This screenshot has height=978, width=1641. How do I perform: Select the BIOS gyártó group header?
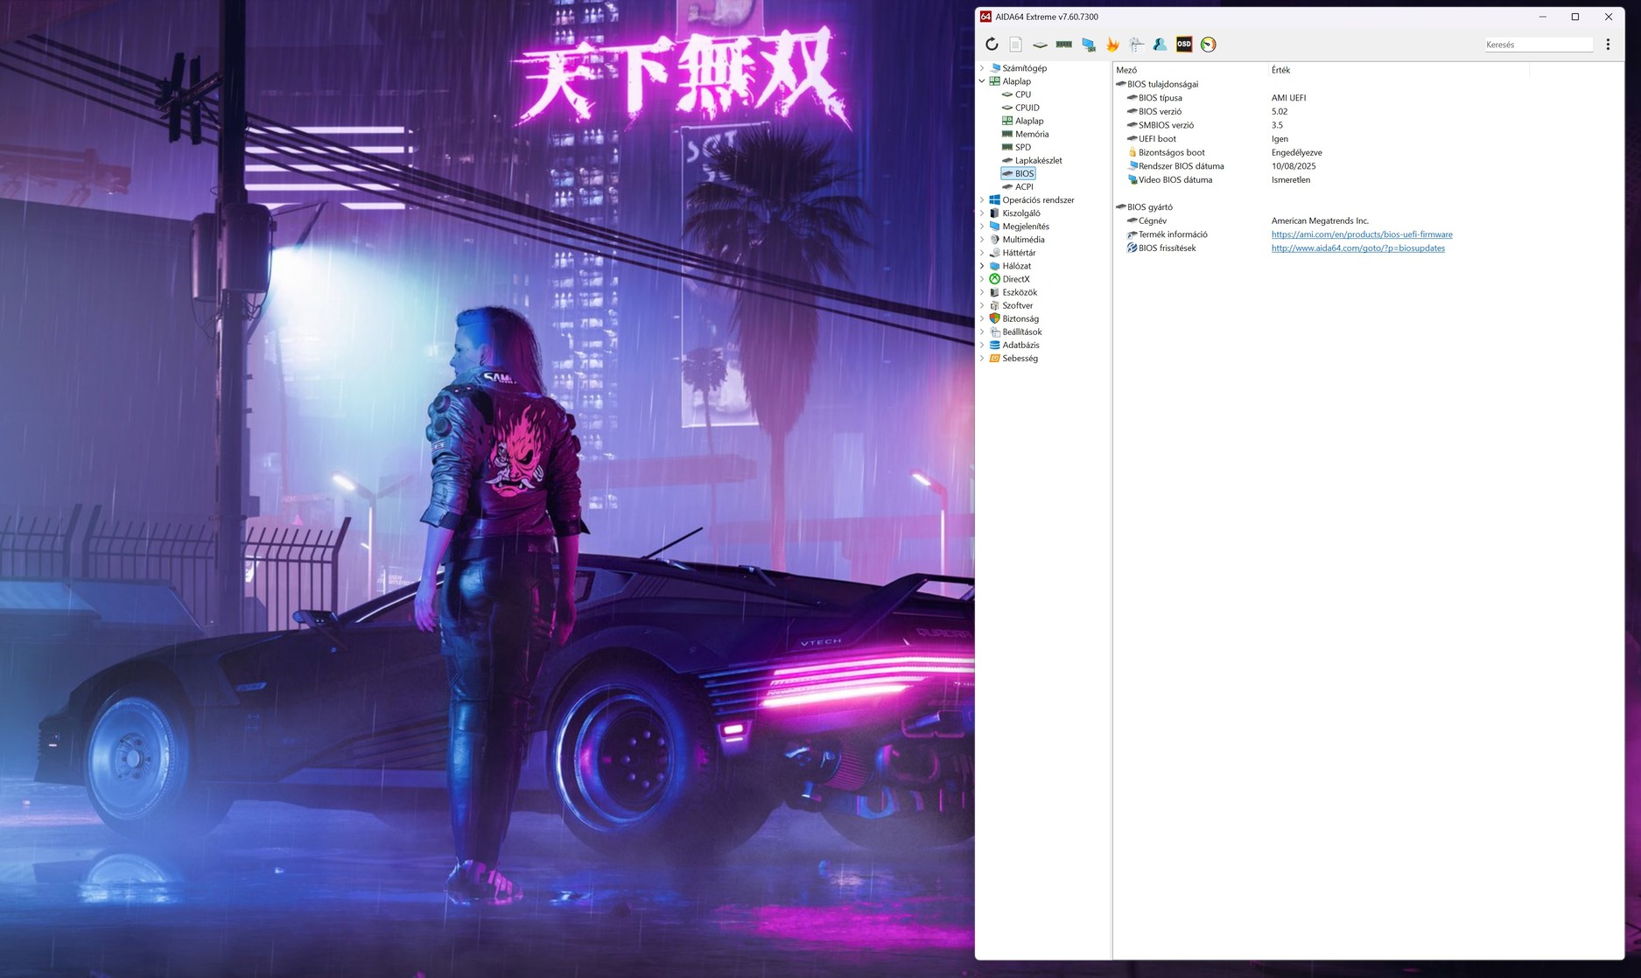(1150, 207)
